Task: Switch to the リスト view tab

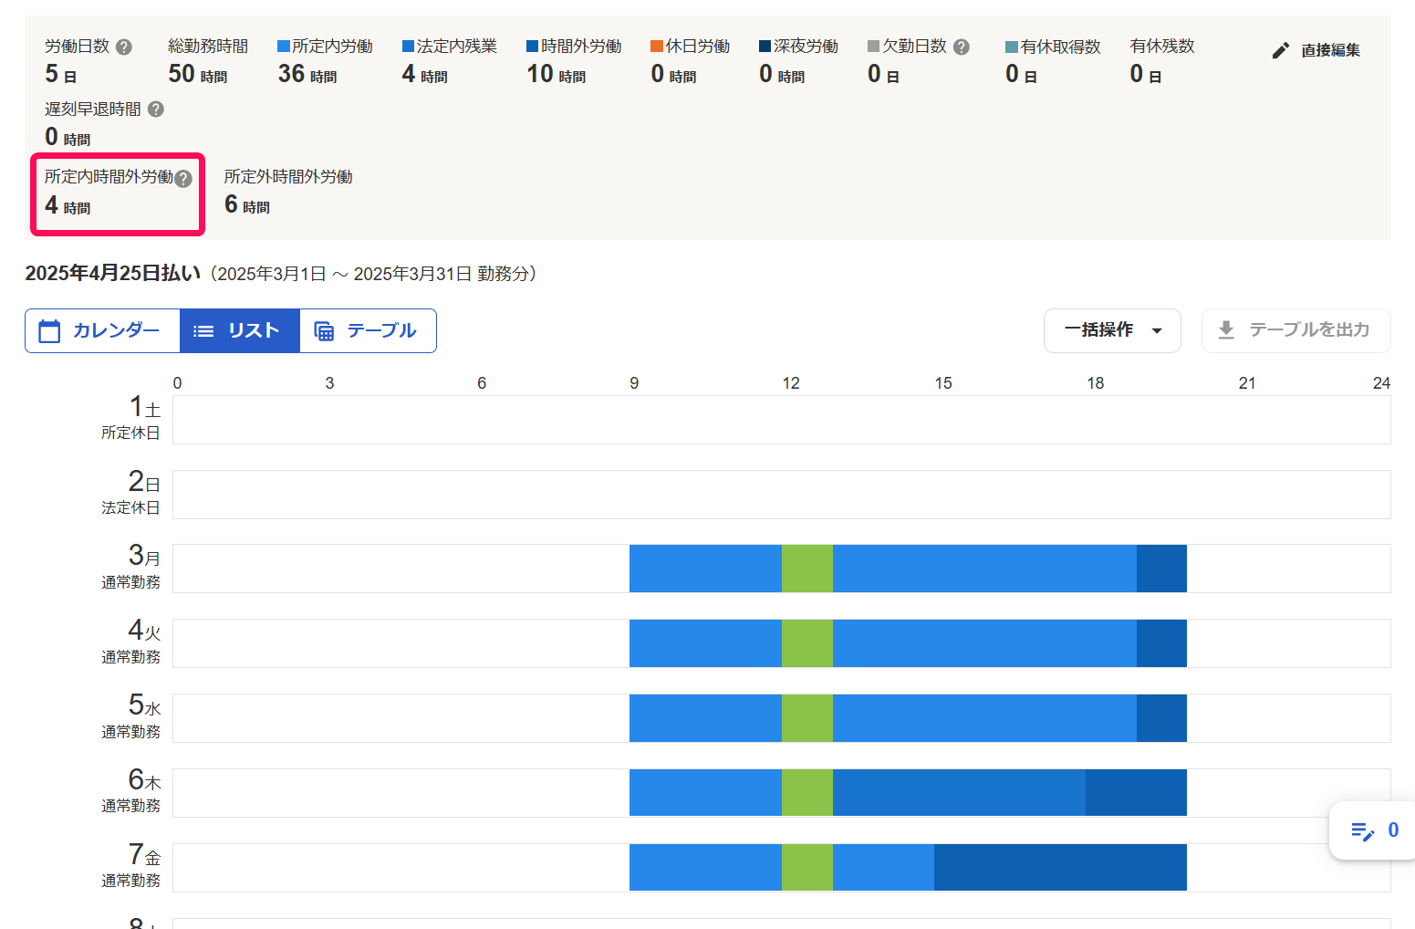Action: click(x=240, y=330)
